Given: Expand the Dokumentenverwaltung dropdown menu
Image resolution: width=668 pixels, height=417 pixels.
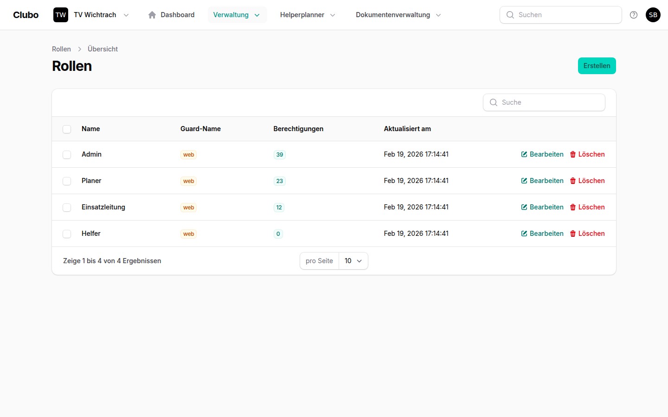Looking at the screenshot, I should [x=398, y=15].
